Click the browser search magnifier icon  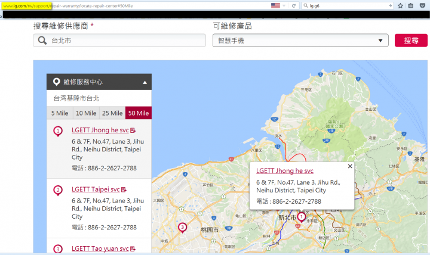[306, 6]
